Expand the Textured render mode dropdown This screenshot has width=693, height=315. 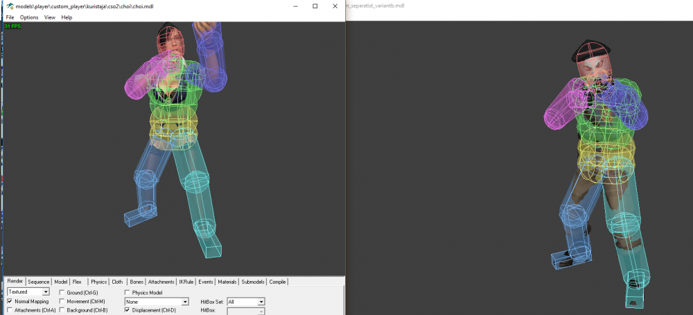click(x=46, y=293)
